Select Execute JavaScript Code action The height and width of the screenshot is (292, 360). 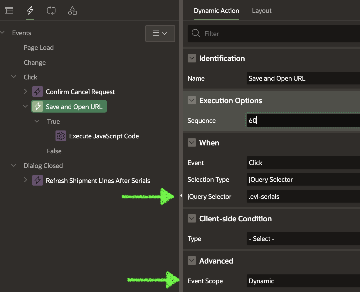pyautogui.click(x=104, y=136)
